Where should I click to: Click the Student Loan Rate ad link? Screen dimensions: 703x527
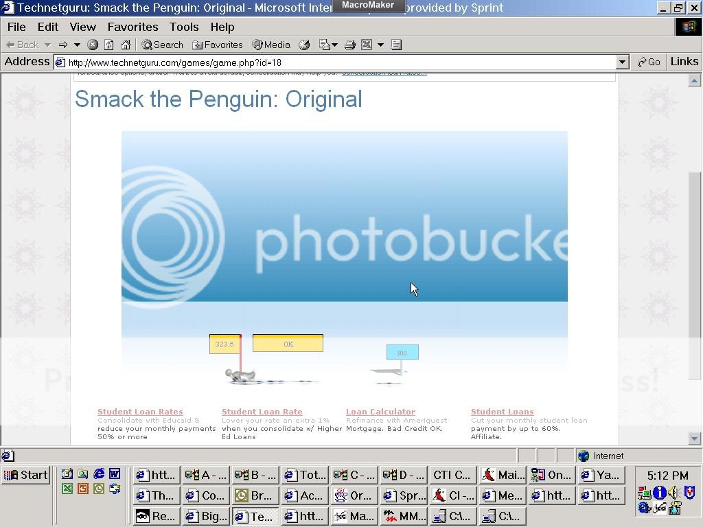[x=262, y=412]
